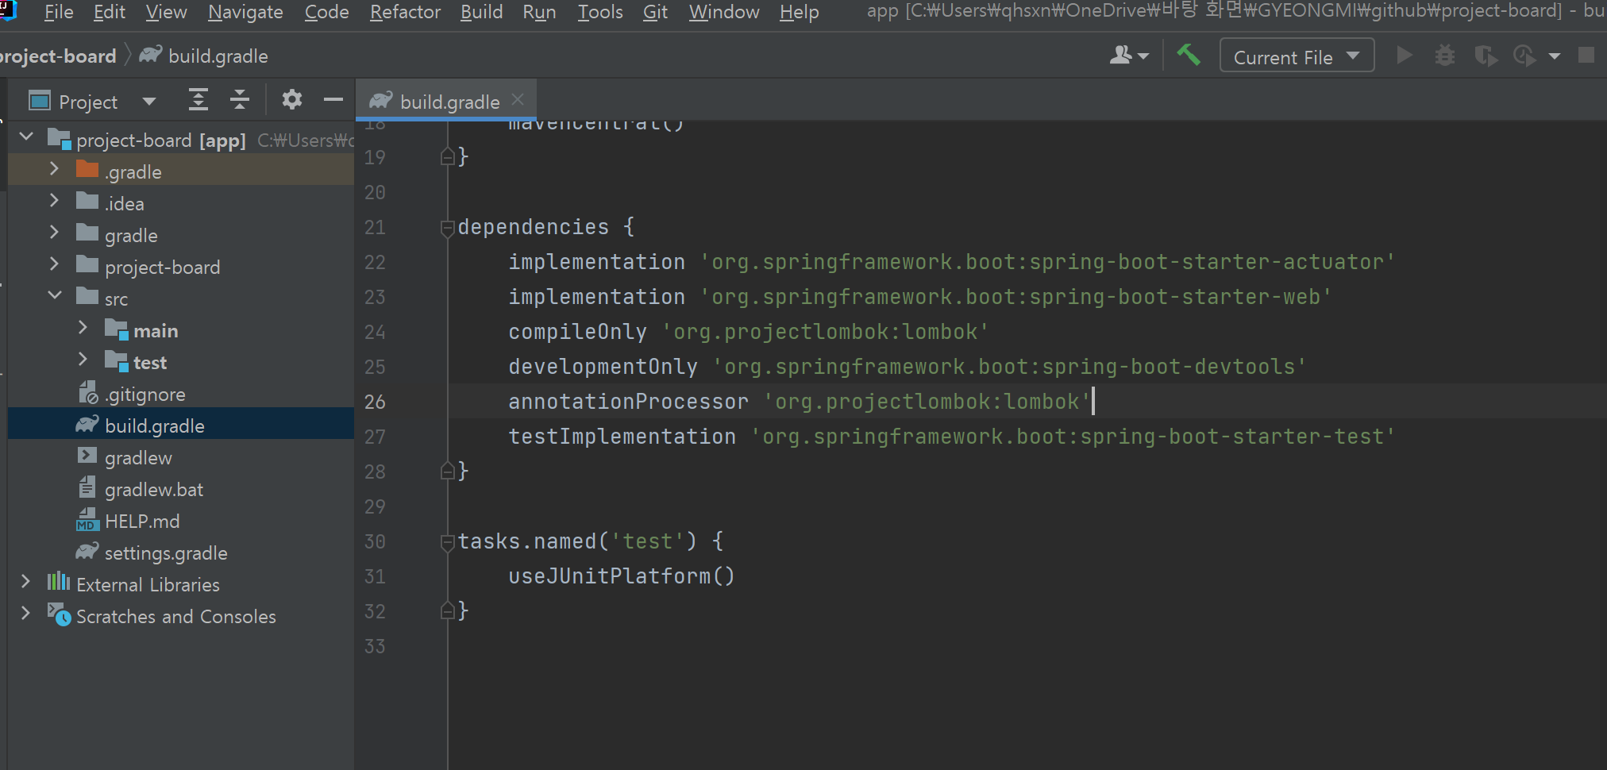
Task: Open the Refactor menu
Action: (x=405, y=12)
